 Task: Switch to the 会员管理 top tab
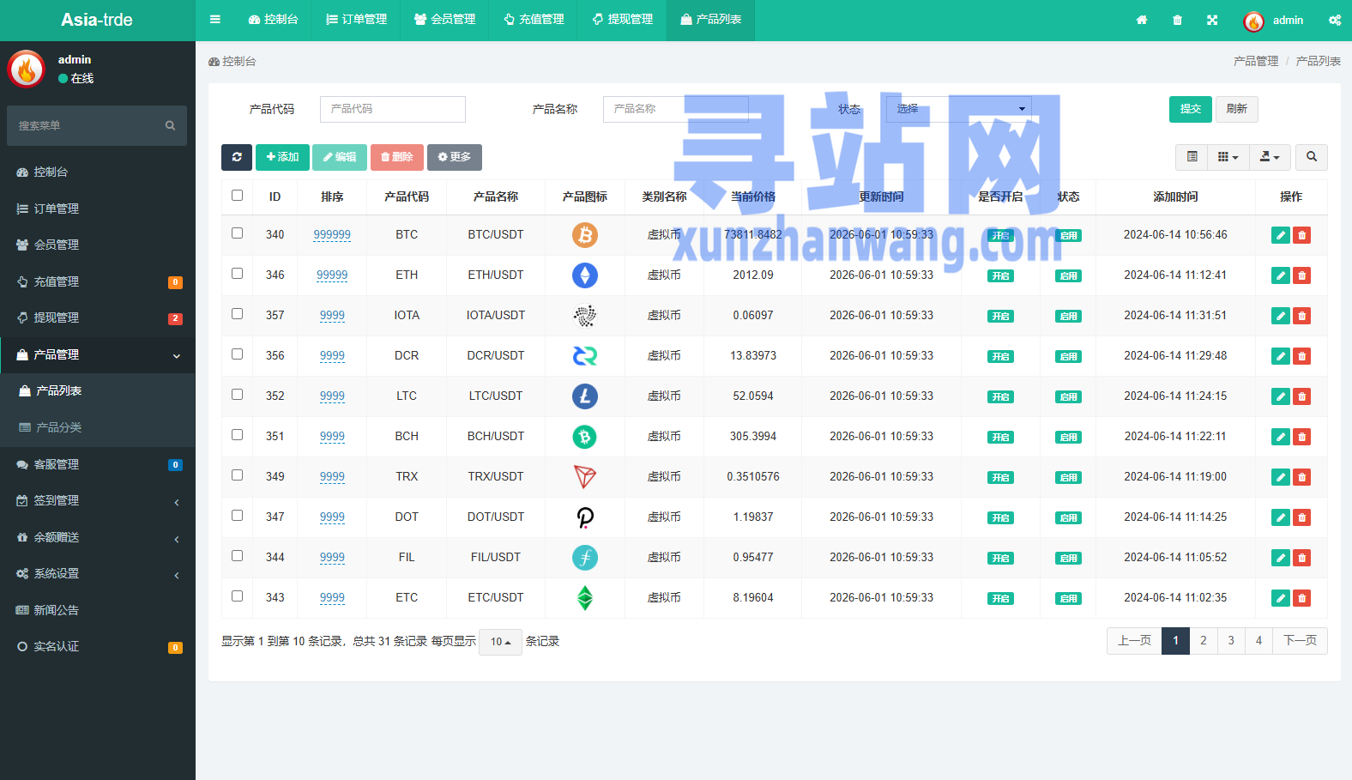point(444,20)
